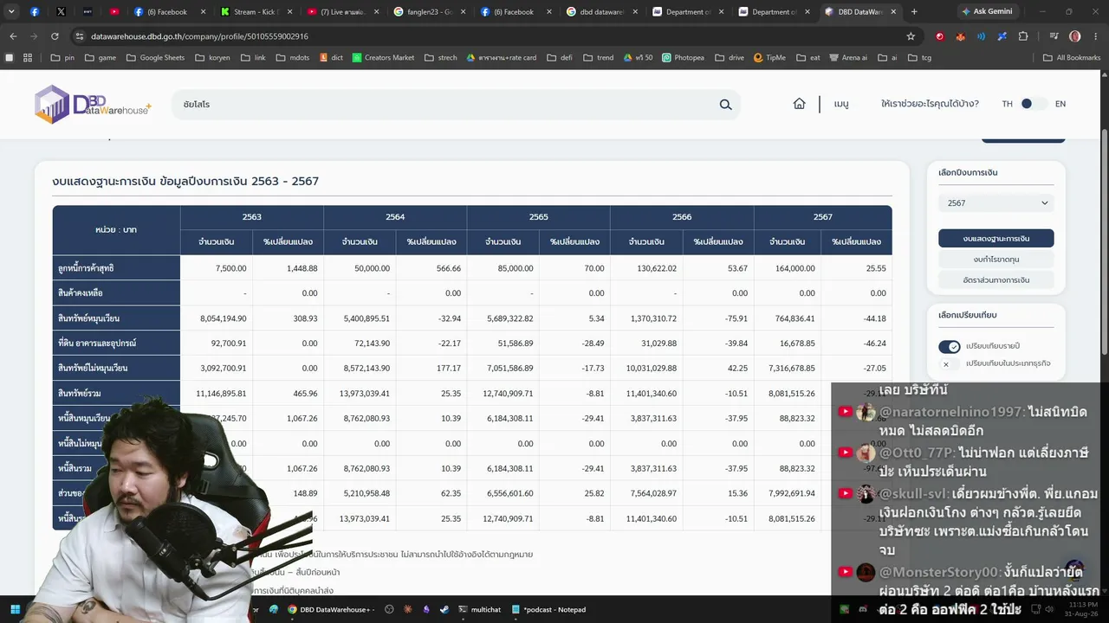Image resolution: width=1109 pixels, height=623 pixels.
Task: Open the defi bookmark folder
Action: point(559,58)
